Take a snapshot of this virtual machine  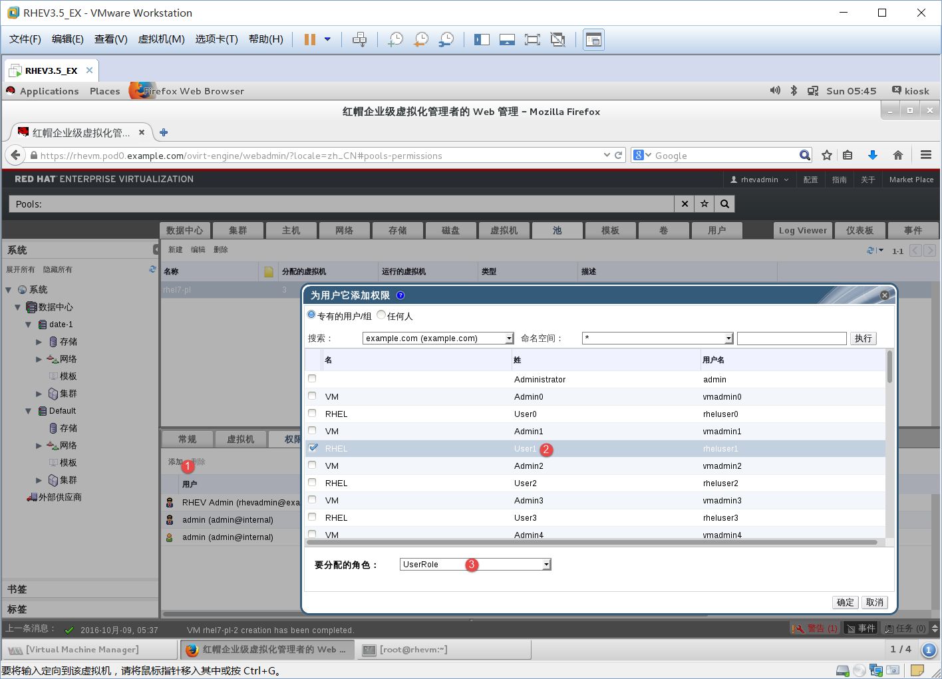(396, 39)
